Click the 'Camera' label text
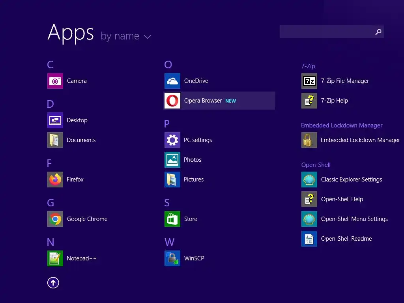404x303 pixels. pyautogui.click(x=77, y=81)
